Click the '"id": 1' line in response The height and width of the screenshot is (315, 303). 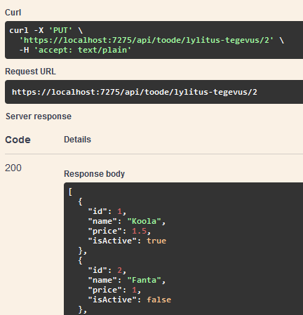point(107,211)
